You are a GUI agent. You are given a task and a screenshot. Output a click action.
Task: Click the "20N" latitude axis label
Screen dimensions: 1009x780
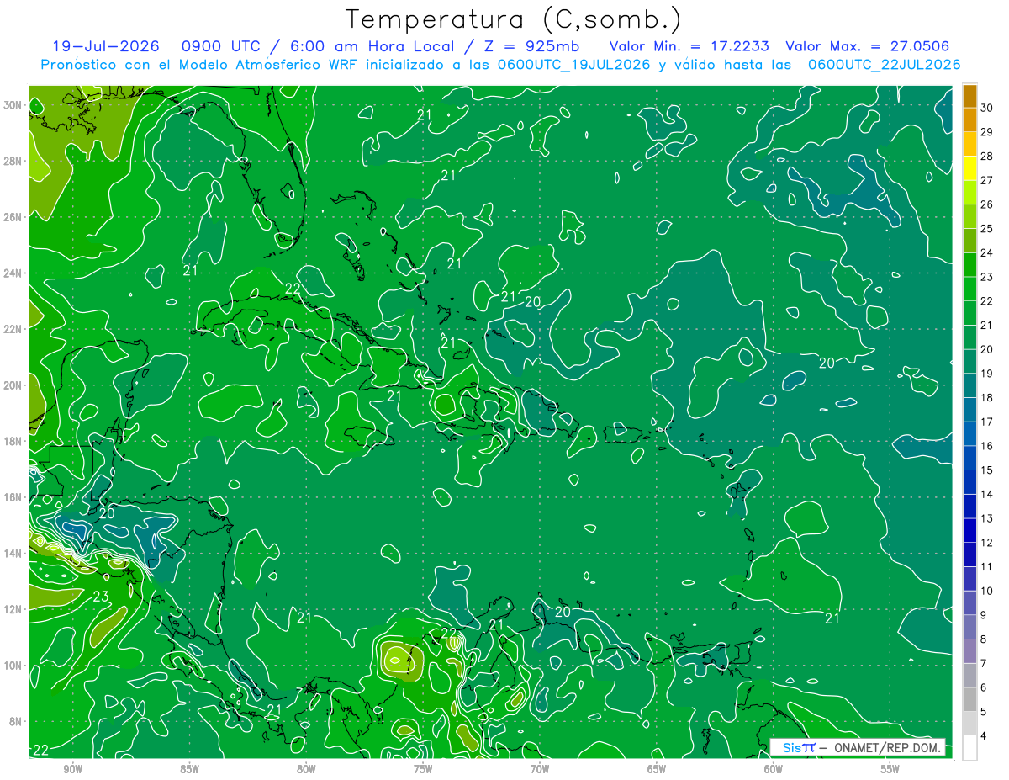[13, 385]
